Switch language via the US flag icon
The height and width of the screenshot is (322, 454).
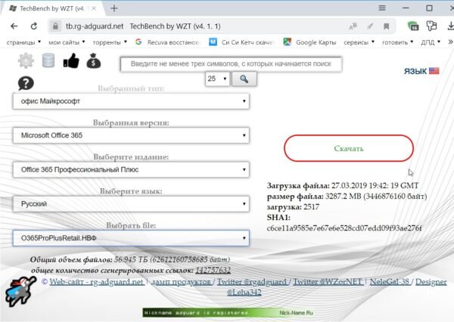(434, 71)
